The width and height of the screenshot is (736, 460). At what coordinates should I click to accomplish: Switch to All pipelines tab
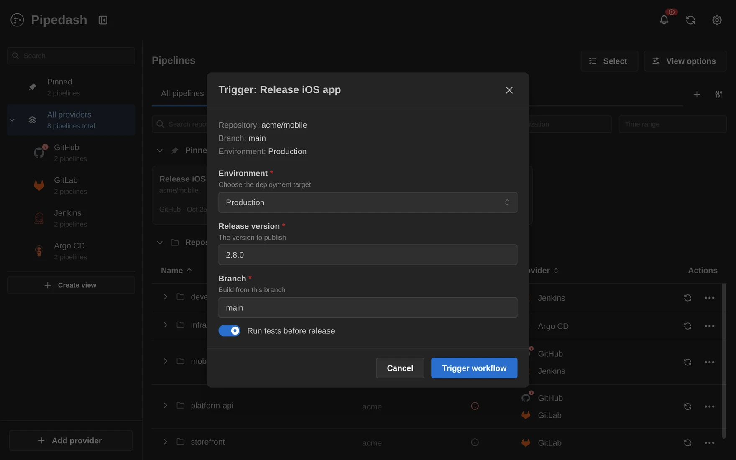pos(182,93)
